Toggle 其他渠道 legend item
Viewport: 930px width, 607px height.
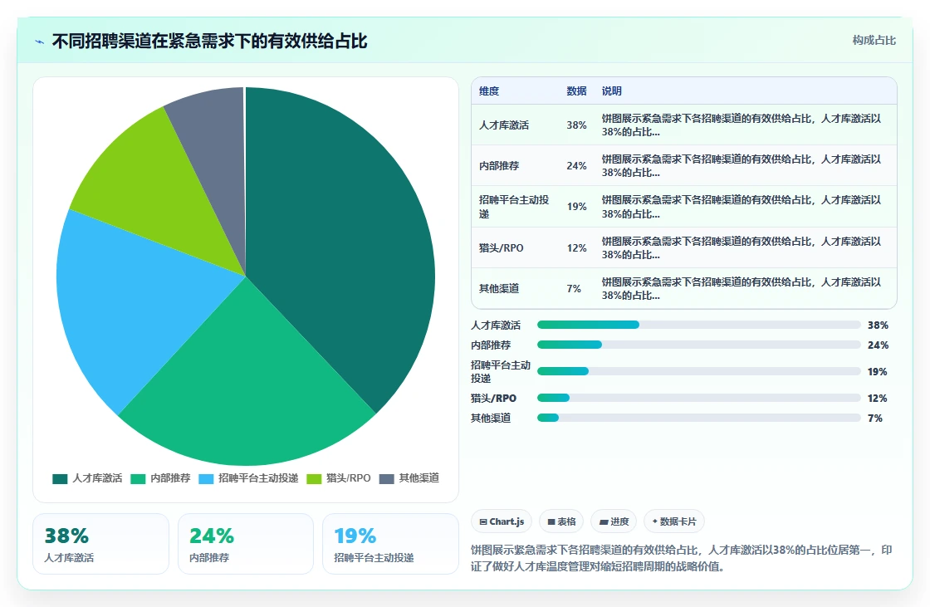[x=409, y=478]
